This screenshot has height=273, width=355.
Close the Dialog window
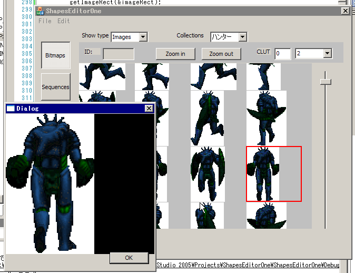coord(149,109)
